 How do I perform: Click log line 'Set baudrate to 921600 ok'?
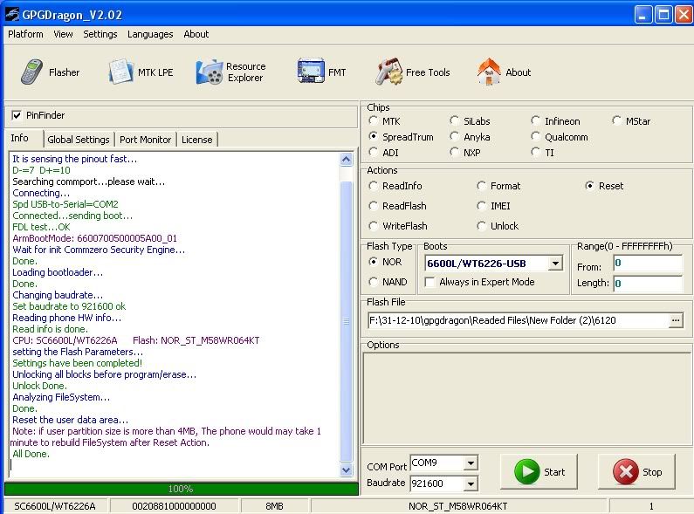(69, 306)
